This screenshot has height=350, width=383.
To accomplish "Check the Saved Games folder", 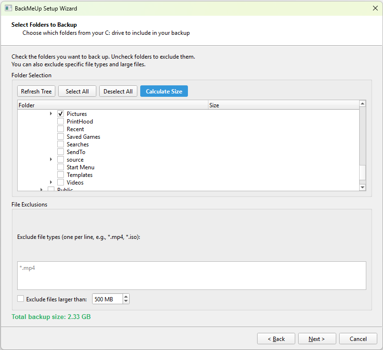I will (x=61, y=136).
